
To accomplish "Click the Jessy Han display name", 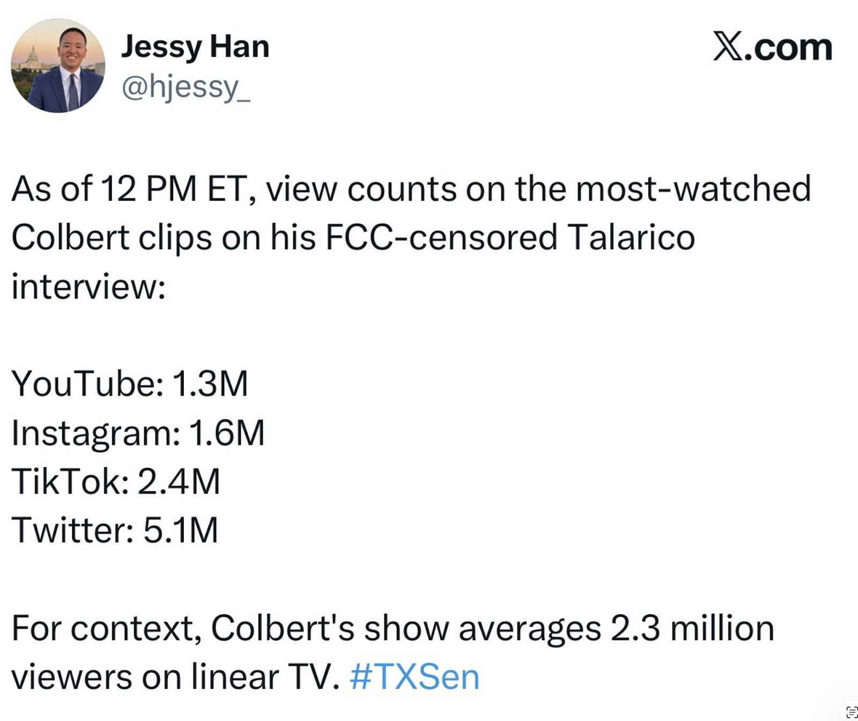I will 195,47.
